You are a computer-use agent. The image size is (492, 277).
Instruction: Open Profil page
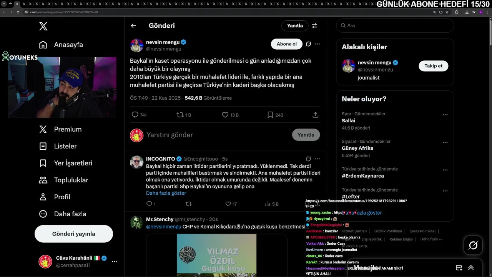(x=55, y=197)
